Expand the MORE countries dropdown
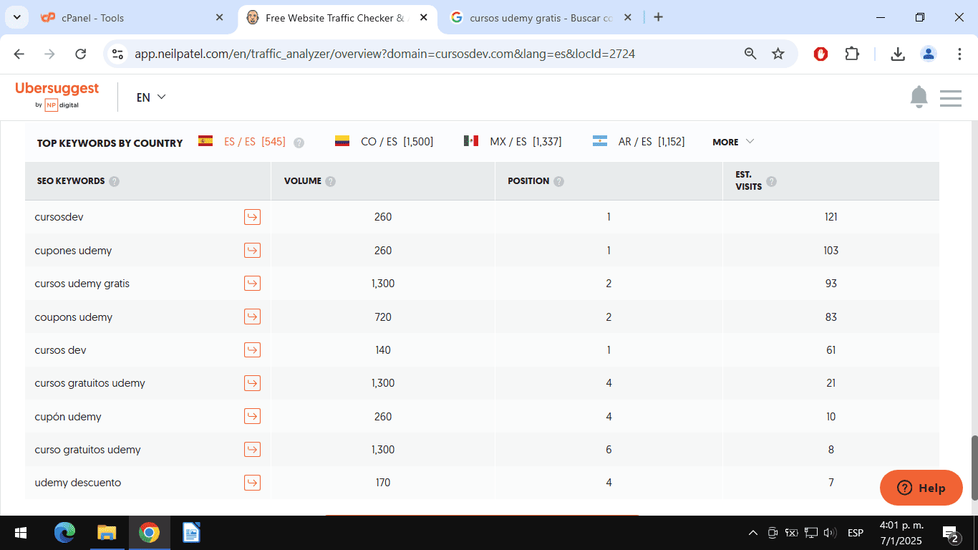The height and width of the screenshot is (550, 978). click(733, 142)
